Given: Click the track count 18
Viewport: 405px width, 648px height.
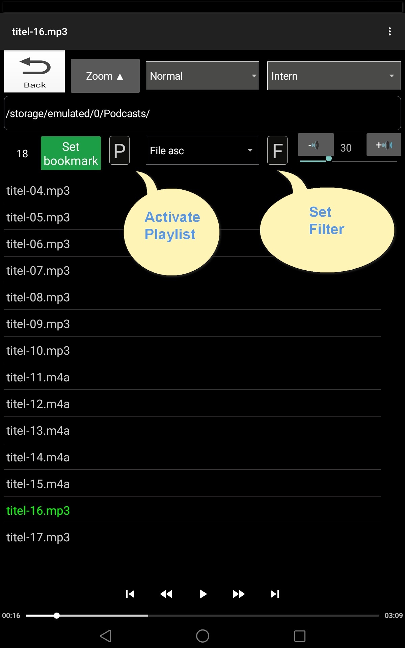Looking at the screenshot, I should tap(22, 154).
